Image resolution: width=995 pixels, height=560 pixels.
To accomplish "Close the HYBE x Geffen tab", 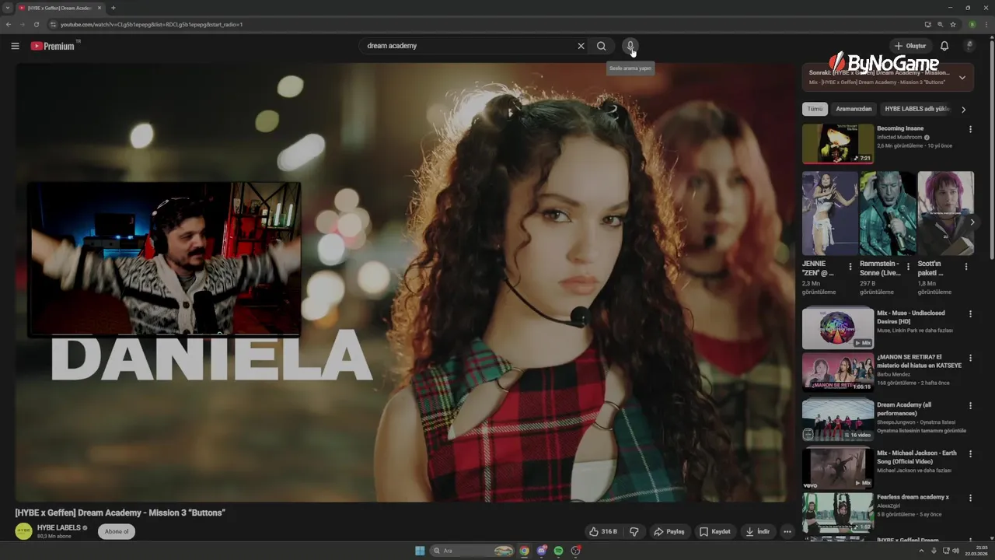I will [99, 8].
